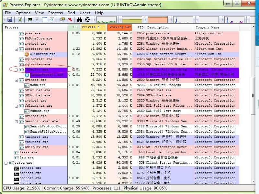Sort by the Process column header
The height and width of the screenshot is (194, 259).
tap(35, 27)
